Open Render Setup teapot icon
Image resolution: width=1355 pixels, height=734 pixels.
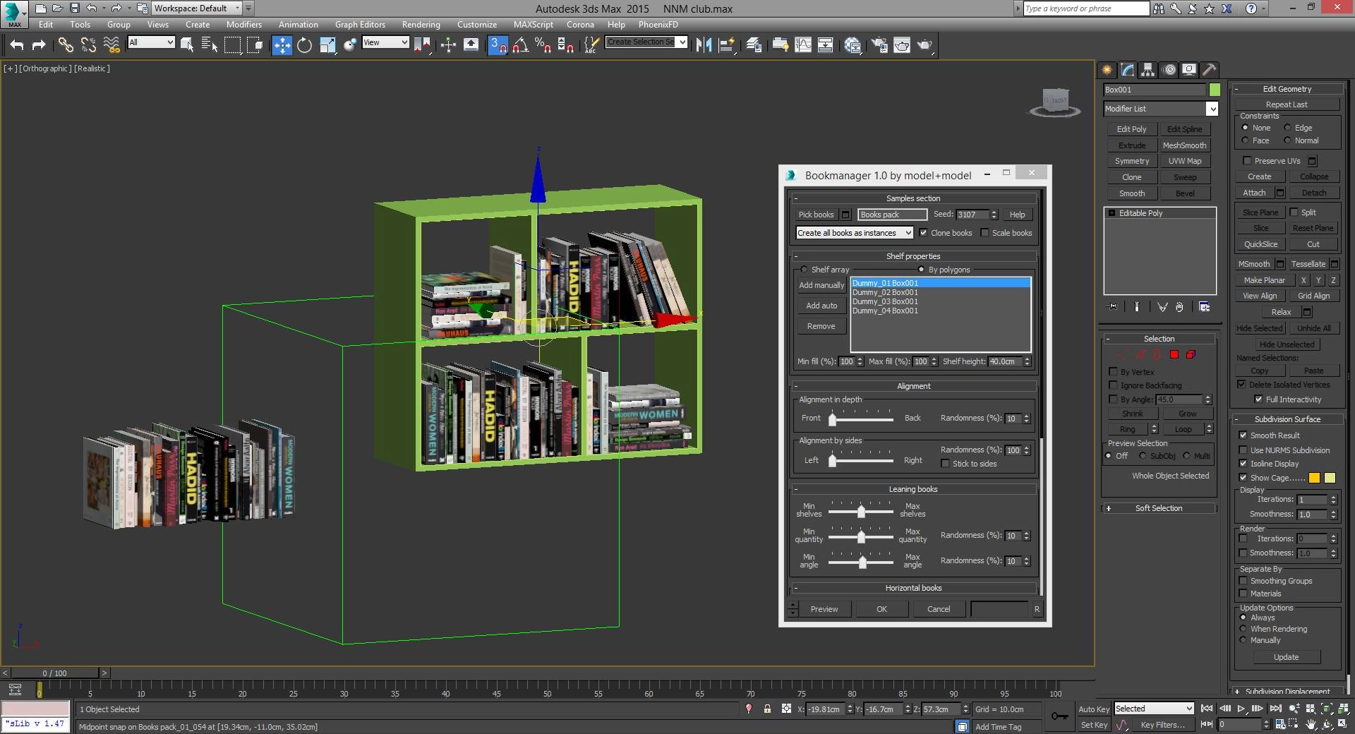879,45
